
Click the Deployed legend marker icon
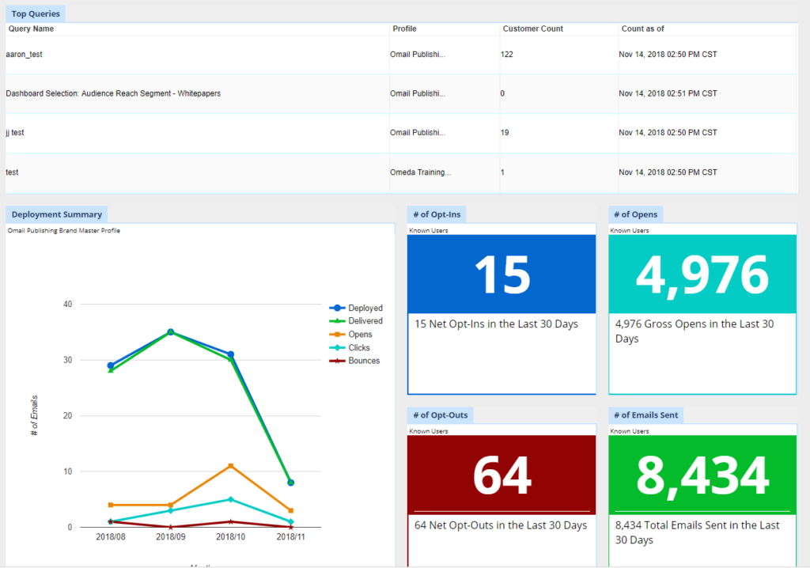[x=338, y=308]
